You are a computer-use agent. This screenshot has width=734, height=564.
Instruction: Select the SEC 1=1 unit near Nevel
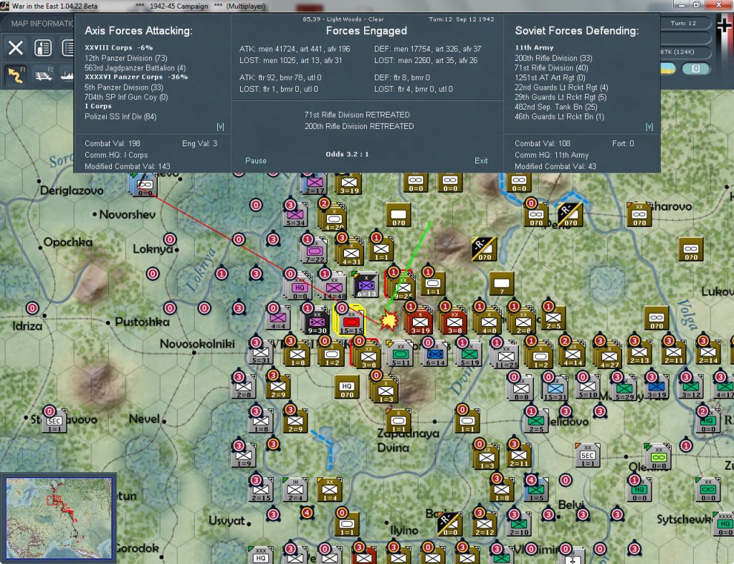coord(54,421)
